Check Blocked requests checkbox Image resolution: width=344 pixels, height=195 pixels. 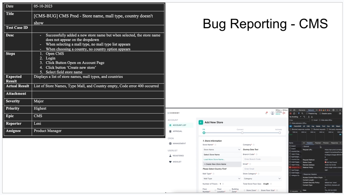312,129
